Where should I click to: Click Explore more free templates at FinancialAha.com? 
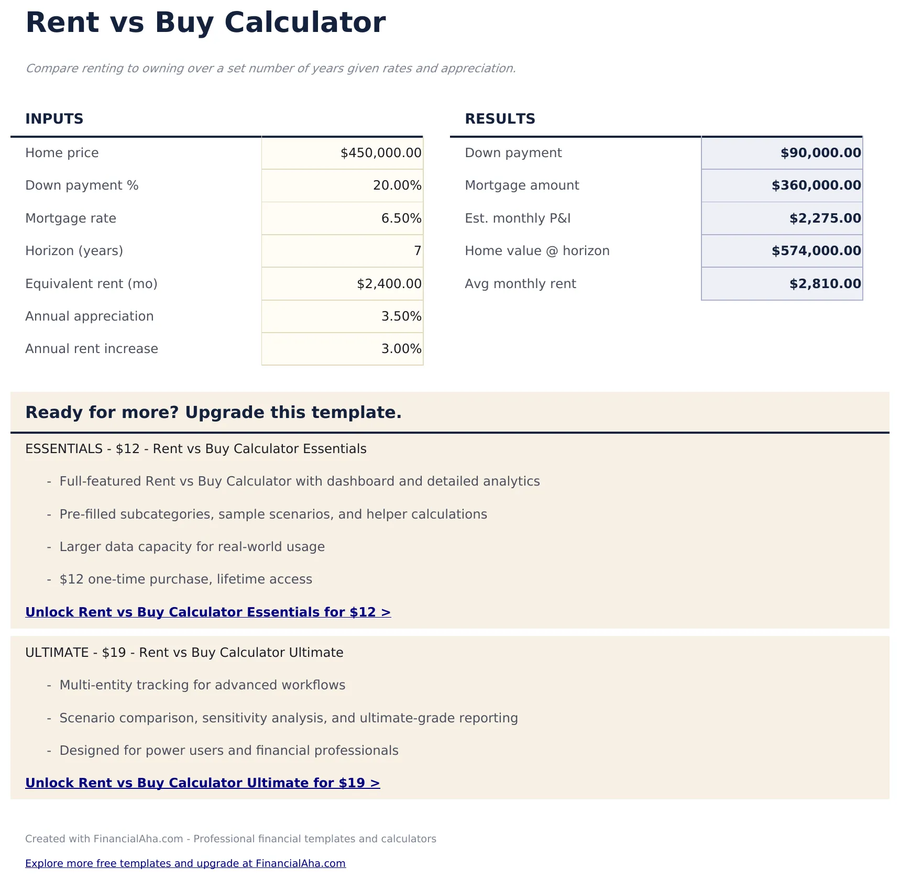185,863
